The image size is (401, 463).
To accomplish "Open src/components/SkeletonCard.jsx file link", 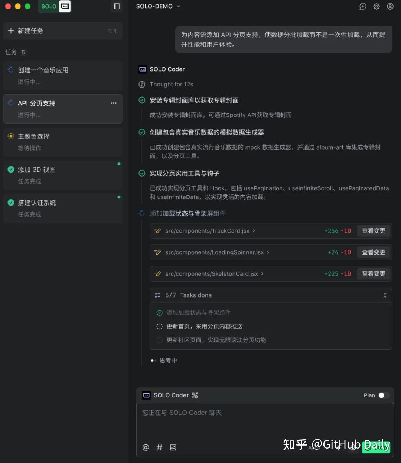I will (x=212, y=274).
